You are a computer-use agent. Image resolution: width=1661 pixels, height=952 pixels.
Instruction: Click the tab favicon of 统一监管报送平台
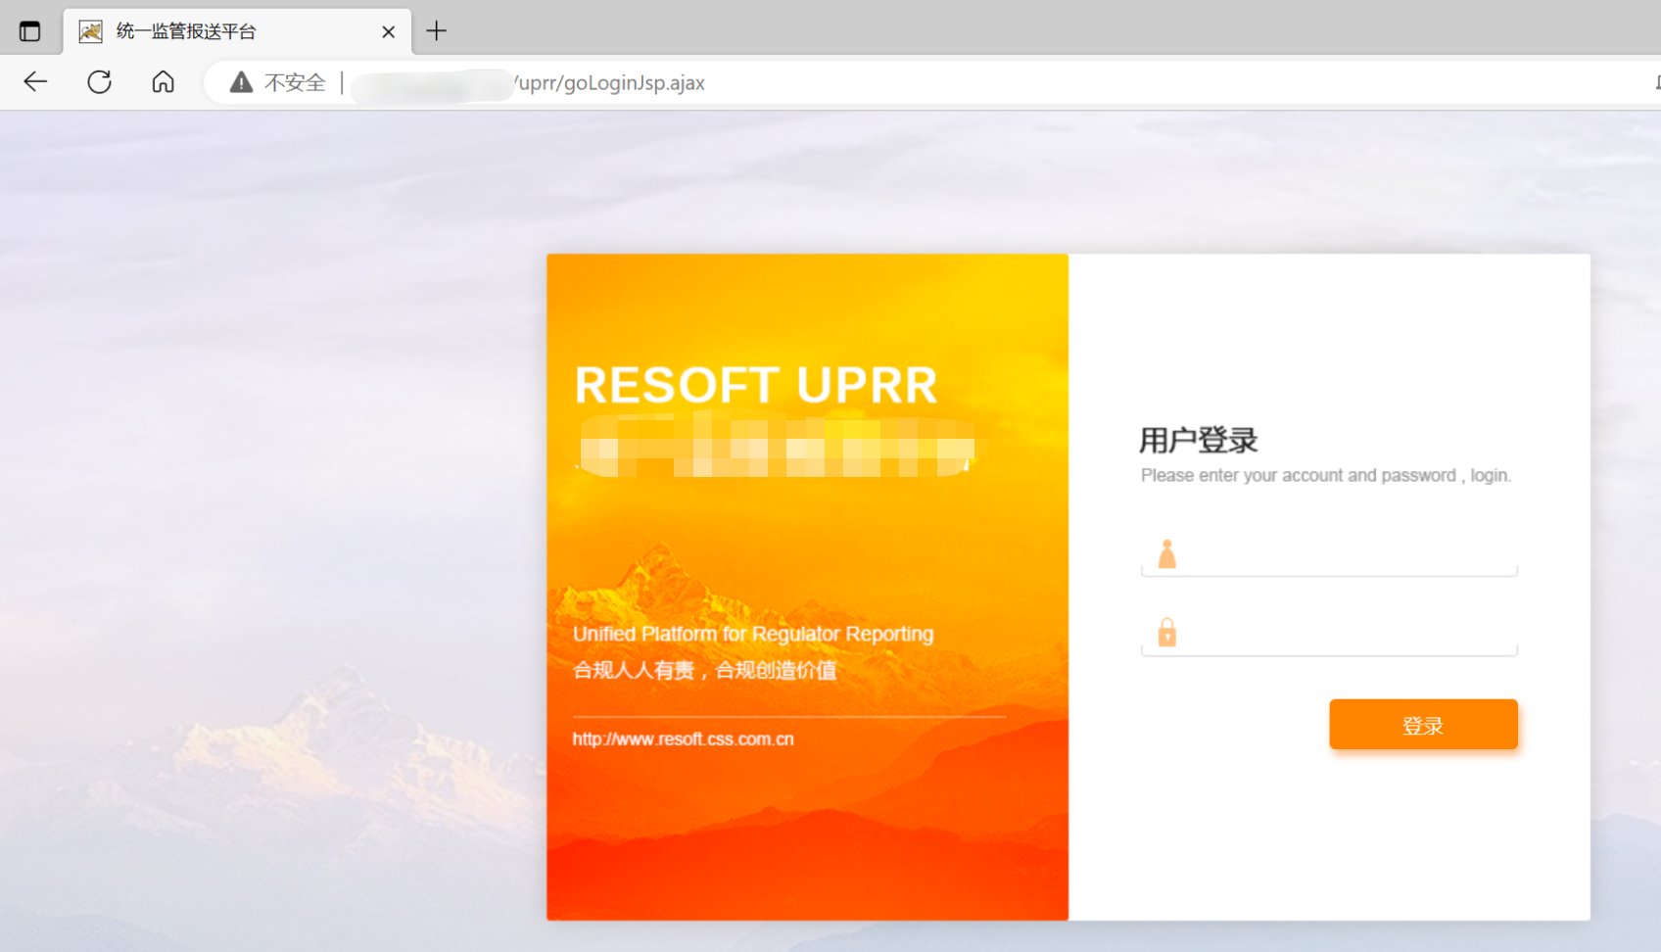tap(91, 31)
